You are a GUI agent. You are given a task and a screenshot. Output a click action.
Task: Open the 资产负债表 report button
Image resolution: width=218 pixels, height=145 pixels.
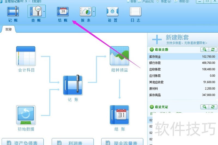point(23,142)
